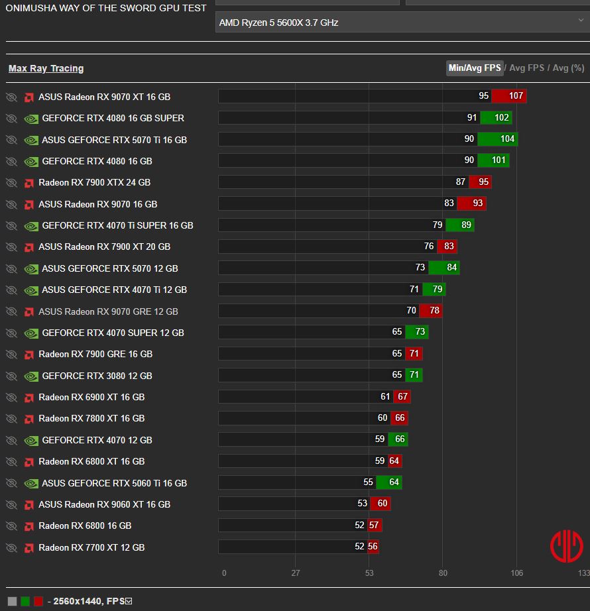Switch to the Avg (%) view
The image size is (590, 611).
point(568,68)
